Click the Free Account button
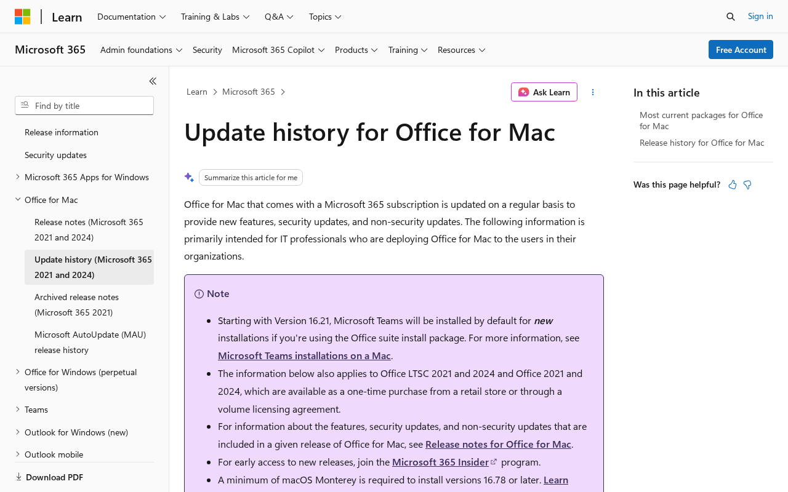 pos(741,50)
